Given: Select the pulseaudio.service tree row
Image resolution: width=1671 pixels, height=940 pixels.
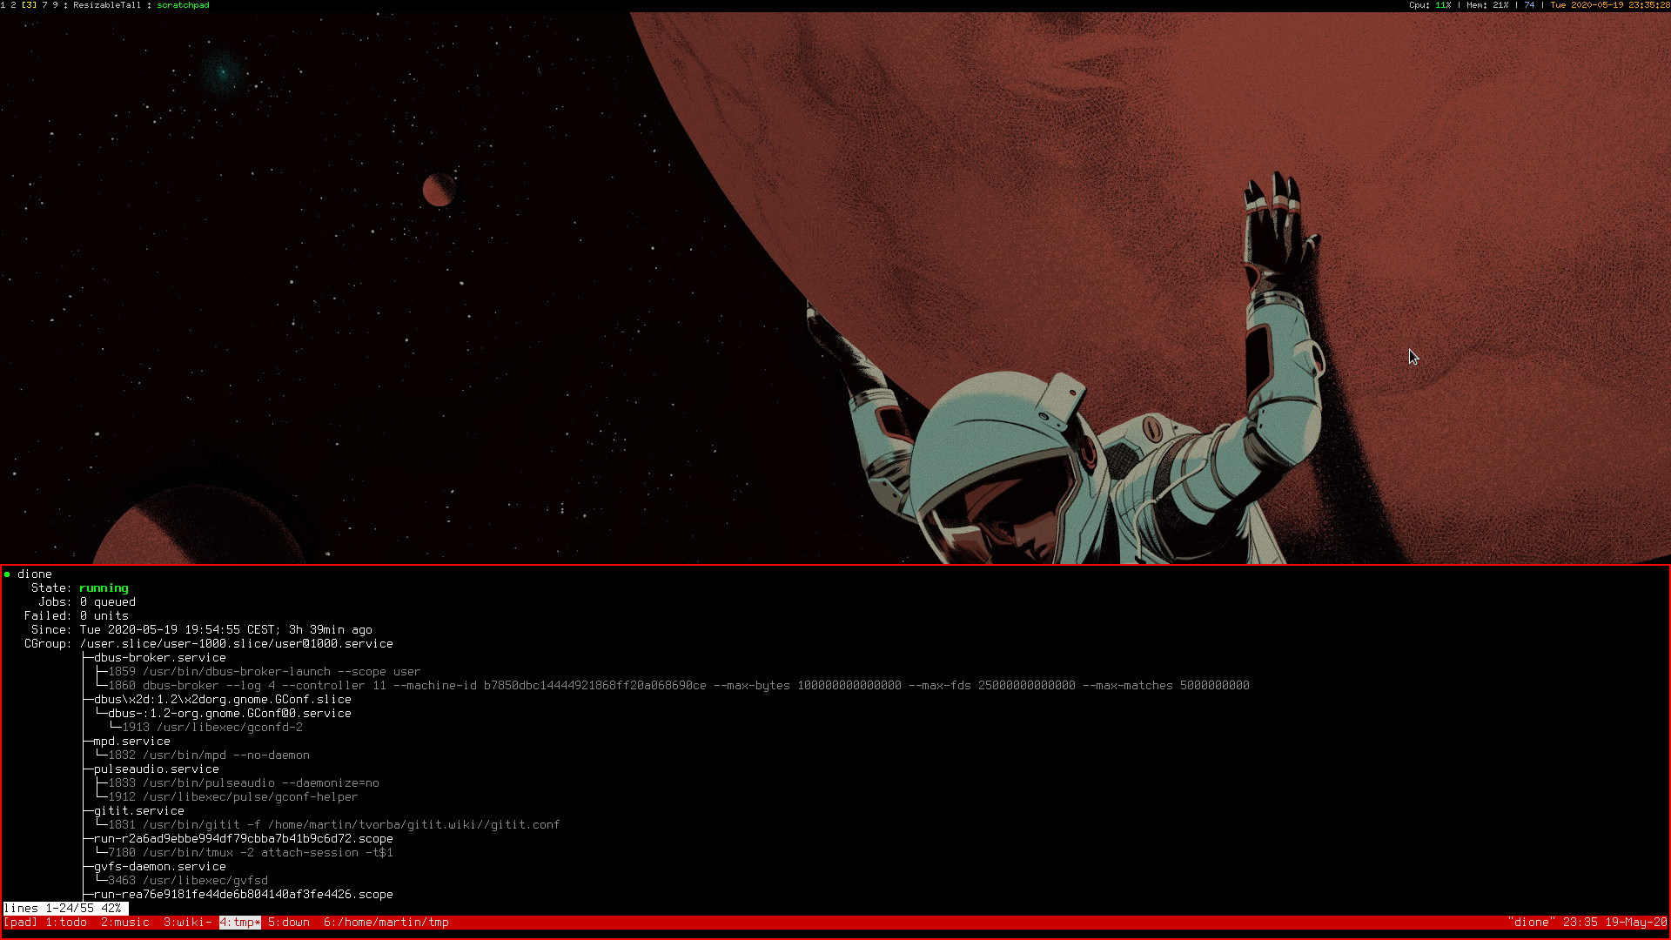Looking at the screenshot, I should pyautogui.click(x=157, y=769).
